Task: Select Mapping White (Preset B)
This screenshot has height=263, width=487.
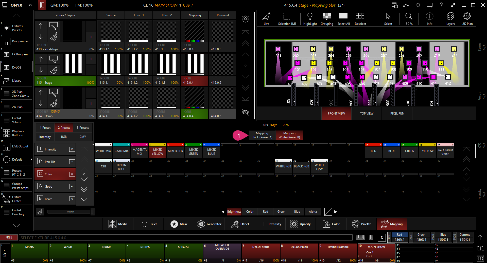Action: (289, 135)
